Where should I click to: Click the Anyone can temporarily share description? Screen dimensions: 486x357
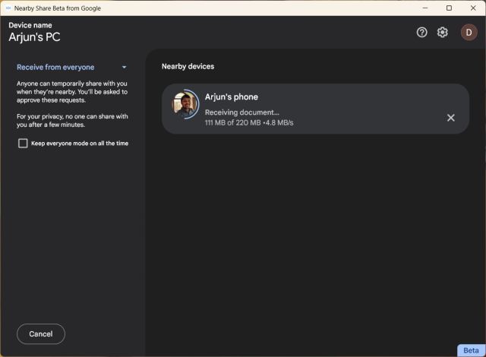pyautogui.click(x=72, y=92)
